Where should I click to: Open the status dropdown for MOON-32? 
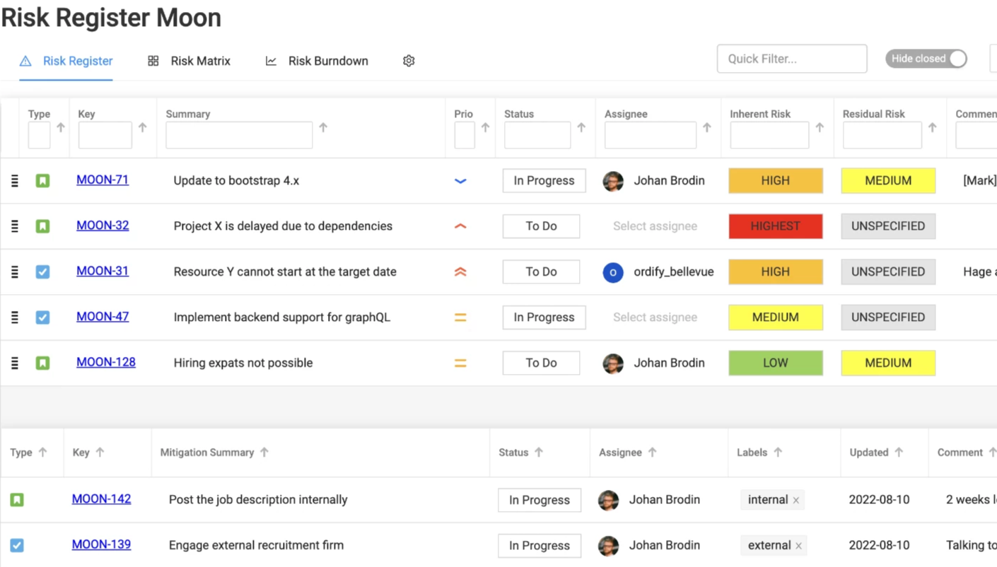coord(541,226)
